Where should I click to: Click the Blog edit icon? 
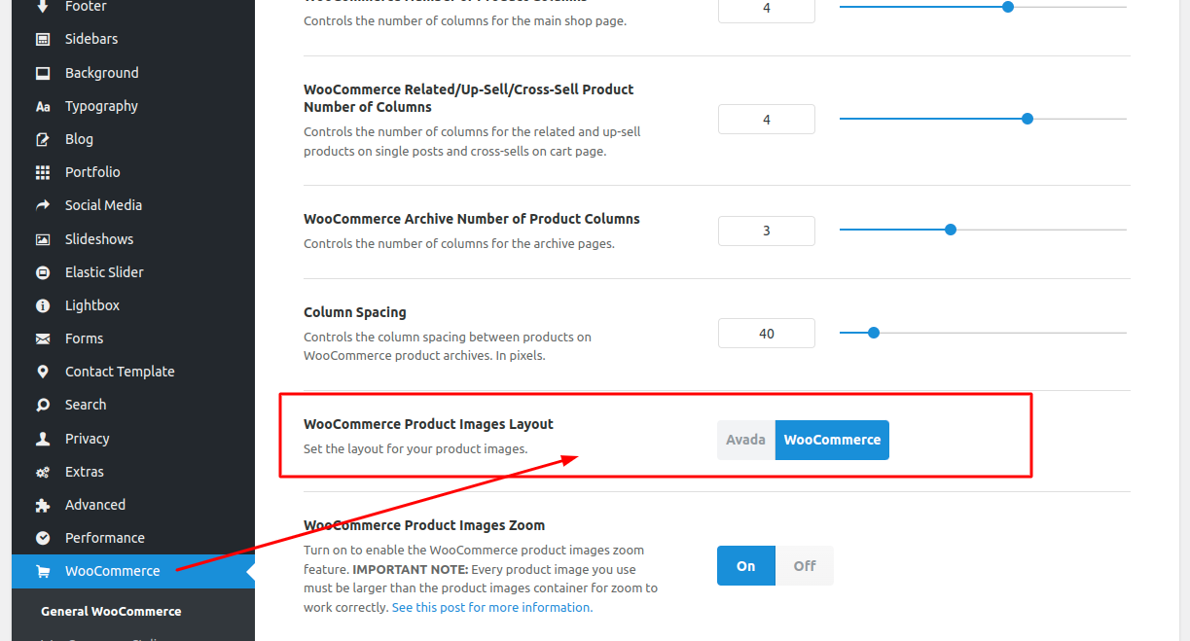pos(42,139)
